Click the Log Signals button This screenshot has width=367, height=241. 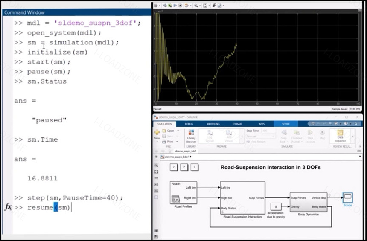point(210,136)
